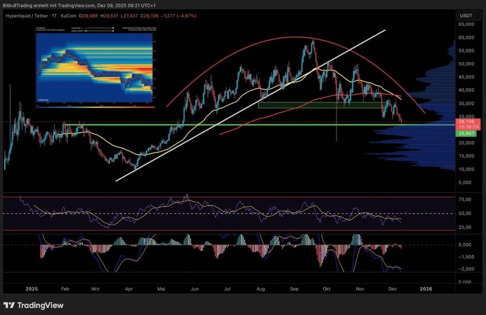
Task: Click the TradingView logo at bottom left
Action: tap(34, 305)
